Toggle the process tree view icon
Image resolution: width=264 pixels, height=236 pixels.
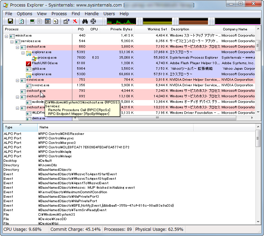(x=40, y=21)
